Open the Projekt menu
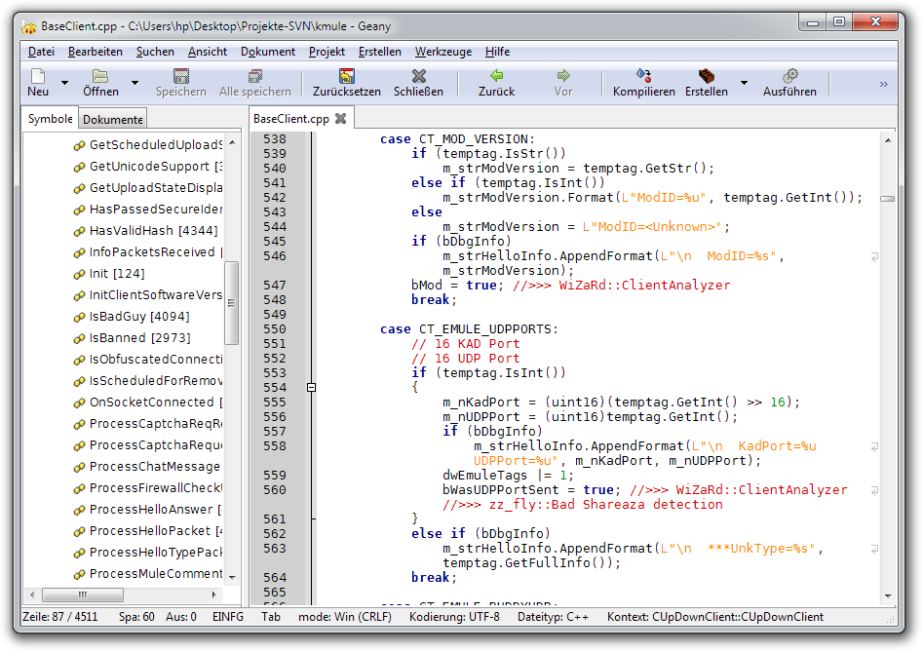This screenshot has width=923, height=652. (327, 52)
